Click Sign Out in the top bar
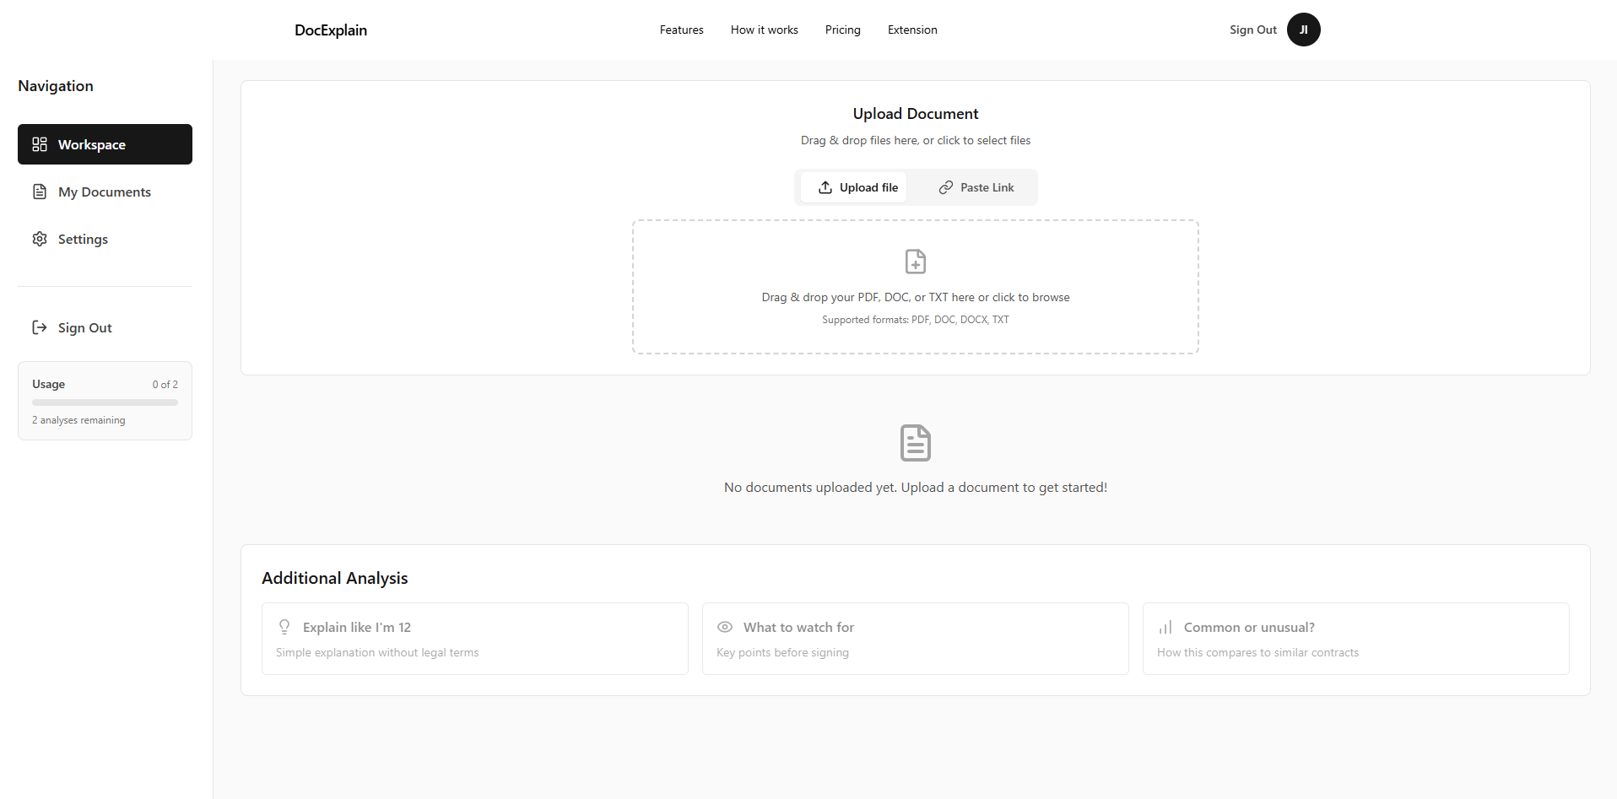The width and height of the screenshot is (1617, 799). [x=1252, y=30]
